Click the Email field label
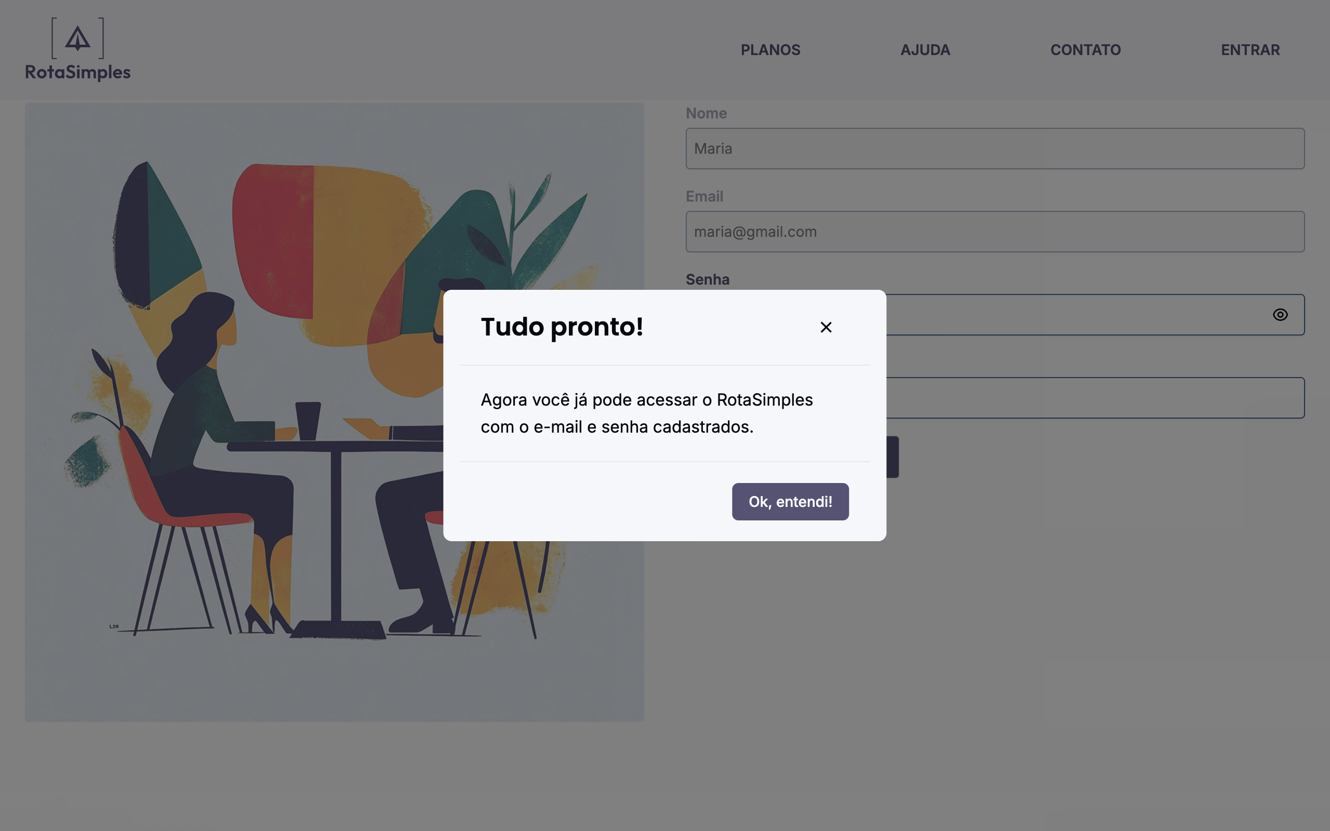The image size is (1330, 831). tap(704, 196)
